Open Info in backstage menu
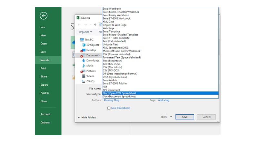This screenshot has height=143, width=258. 48,27
